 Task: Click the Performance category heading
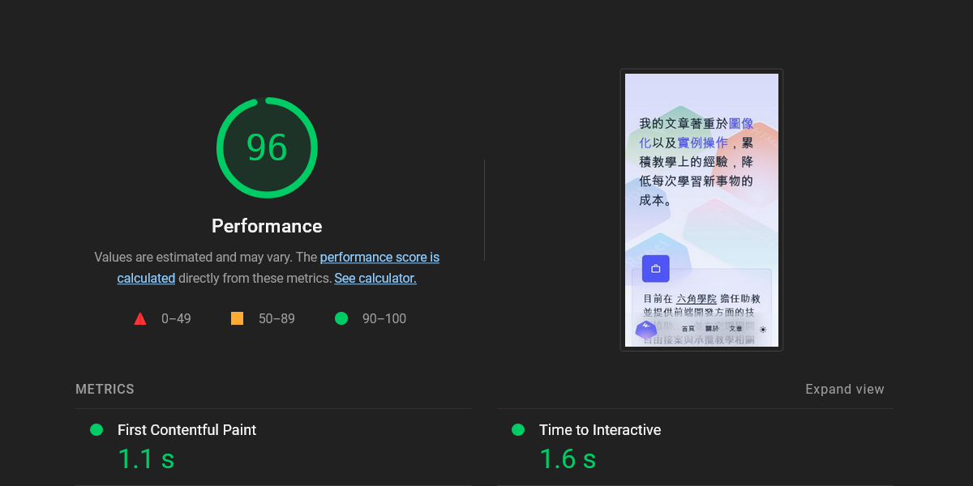click(x=267, y=226)
